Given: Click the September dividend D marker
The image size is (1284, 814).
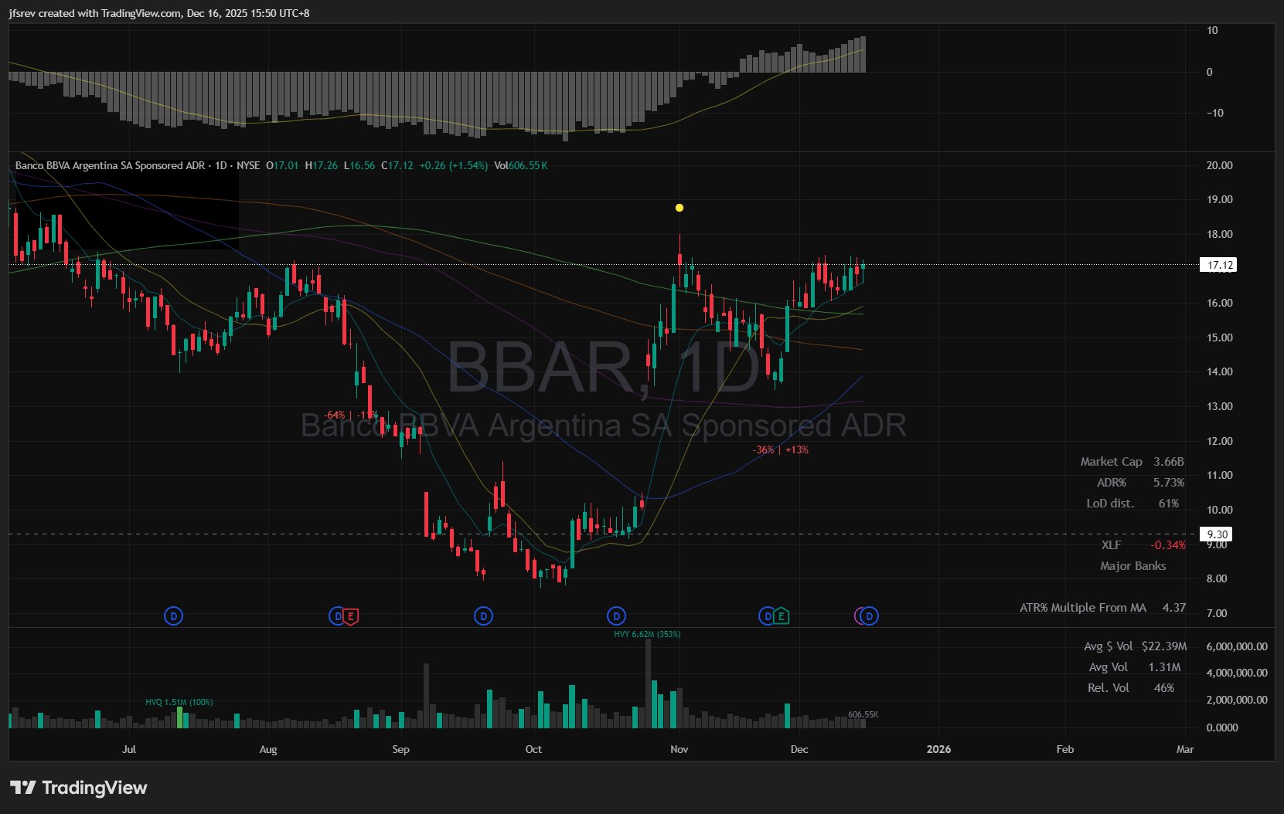Looking at the screenshot, I should point(483,616).
